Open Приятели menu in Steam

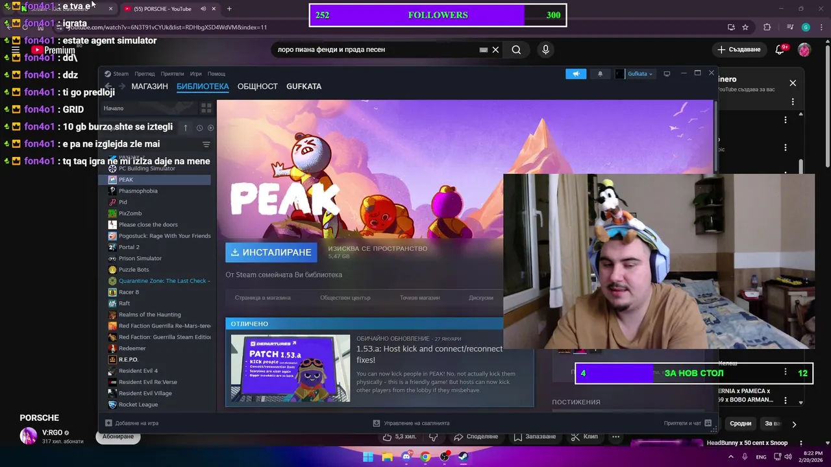173,74
